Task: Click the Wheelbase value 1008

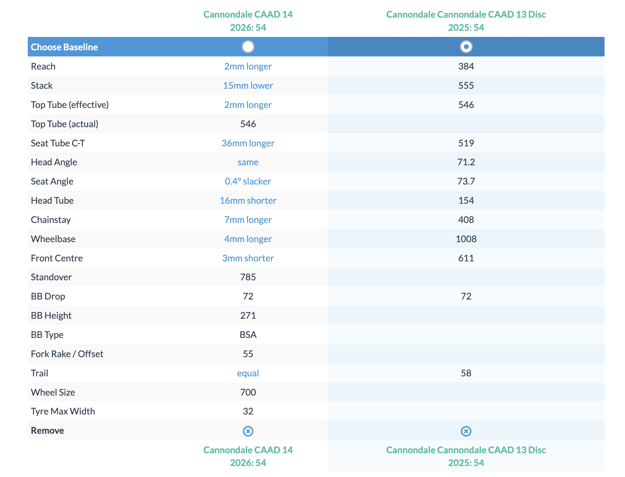Action: click(x=466, y=239)
